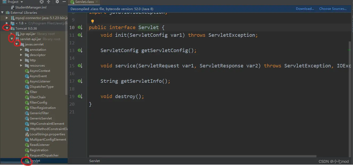Click the mysql-connector jar archive icon

pos(12,18)
